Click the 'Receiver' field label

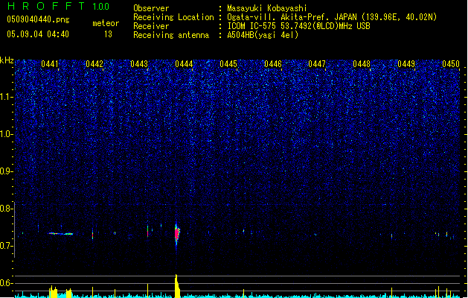coord(151,26)
